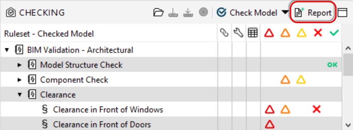This screenshot has height=130, width=353.
Task: Click the open ruleset folder icon
Action: click(159, 12)
